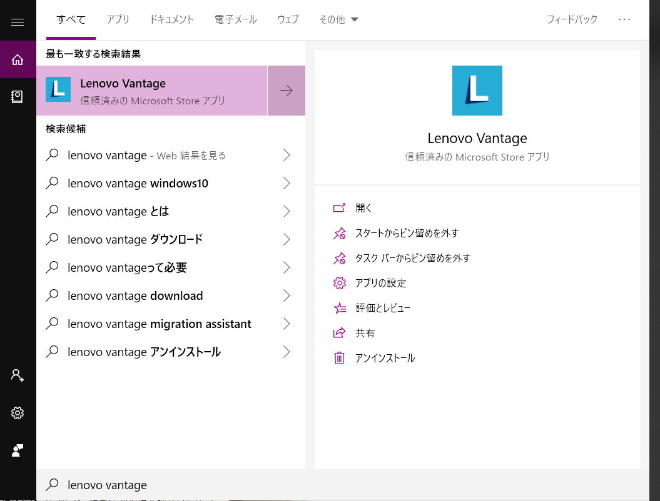660x501 pixels.
Task: Switch to the ウェブ tab
Action: [288, 19]
